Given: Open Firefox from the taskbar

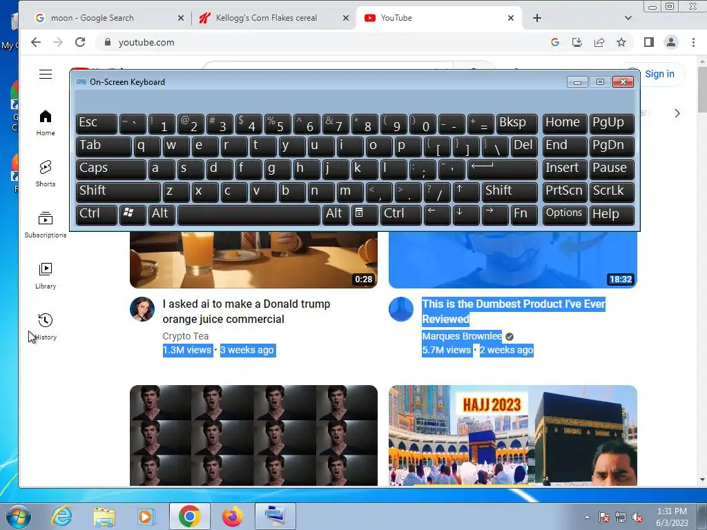Looking at the screenshot, I should [x=232, y=516].
